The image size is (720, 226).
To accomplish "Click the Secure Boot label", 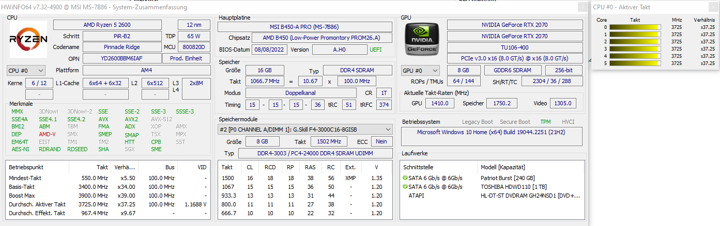I will 515,122.
